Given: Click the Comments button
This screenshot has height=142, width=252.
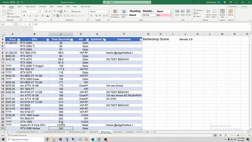Looking at the screenshot, I should pos(232,7).
